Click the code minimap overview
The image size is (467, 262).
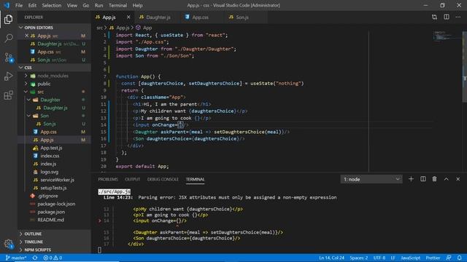[x=446, y=36]
